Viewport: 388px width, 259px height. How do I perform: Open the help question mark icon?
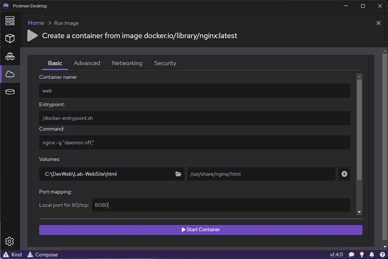click(x=382, y=255)
